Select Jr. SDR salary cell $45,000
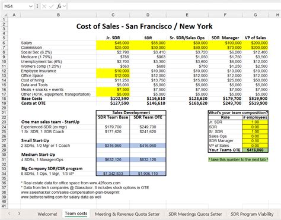Image resolution: width=281 pixels, height=220 pixels. click(x=113, y=43)
